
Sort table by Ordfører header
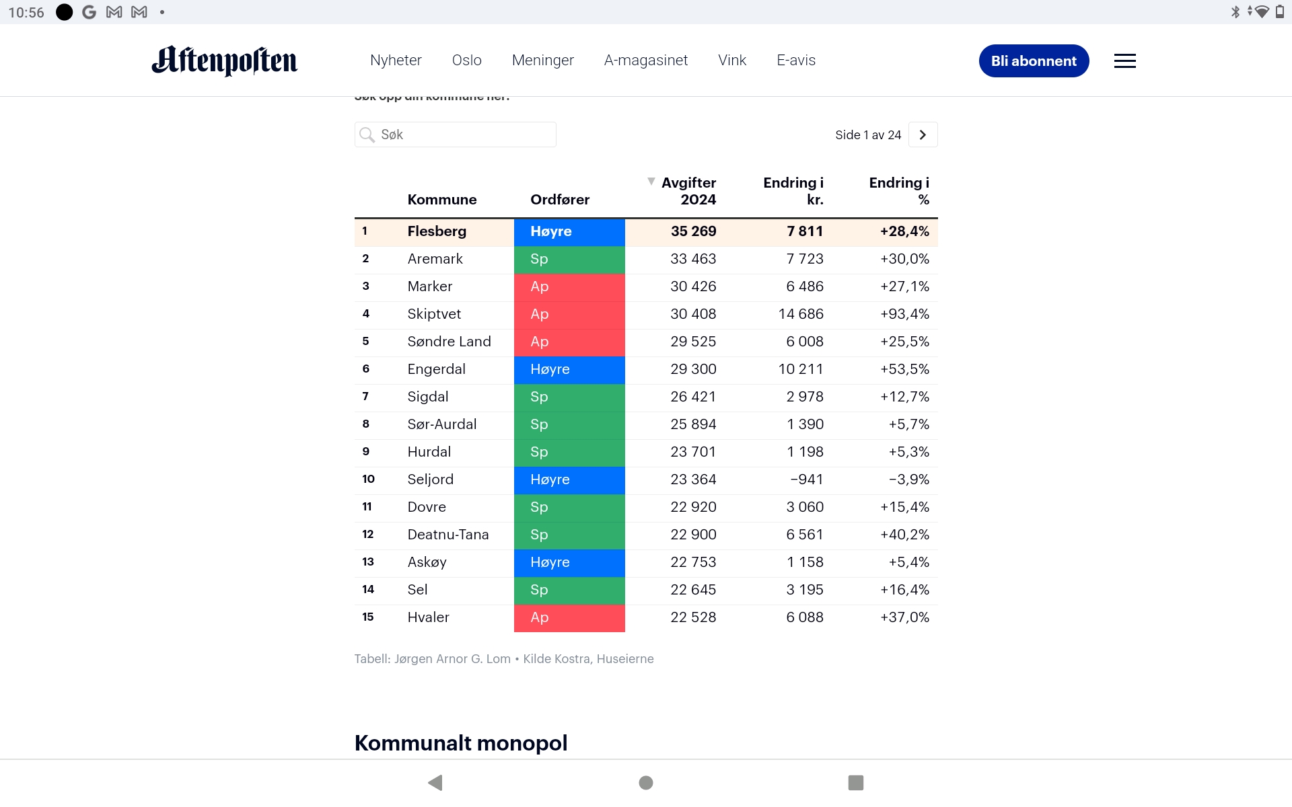click(x=560, y=200)
